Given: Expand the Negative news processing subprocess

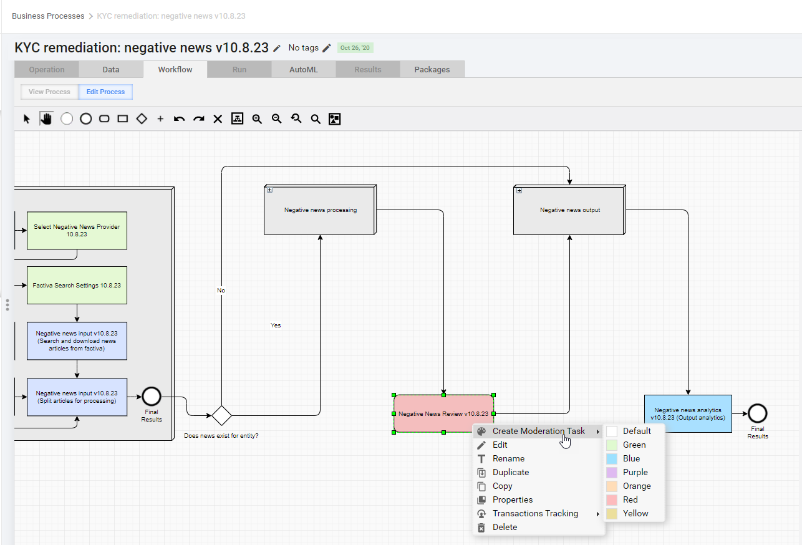Looking at the screenshot, I should coord(269,190).
